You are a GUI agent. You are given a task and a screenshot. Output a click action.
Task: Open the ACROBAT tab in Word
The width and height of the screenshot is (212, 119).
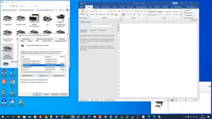pos(165,7)
